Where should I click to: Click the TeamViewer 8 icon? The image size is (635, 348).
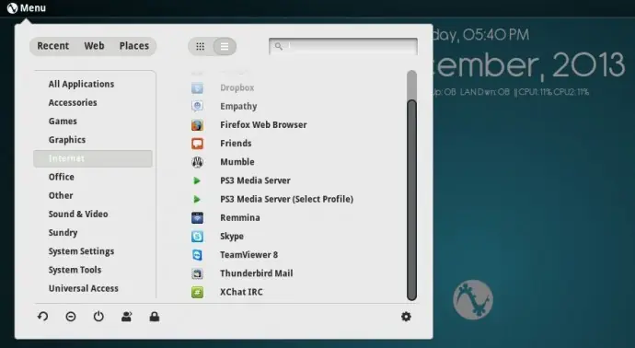[x=197, y=255]
